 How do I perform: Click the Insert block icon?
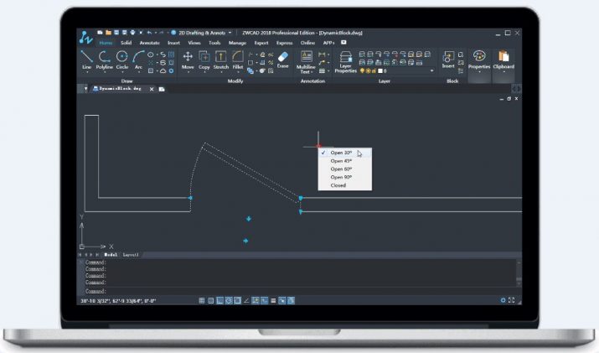click(x=448, y=59)
